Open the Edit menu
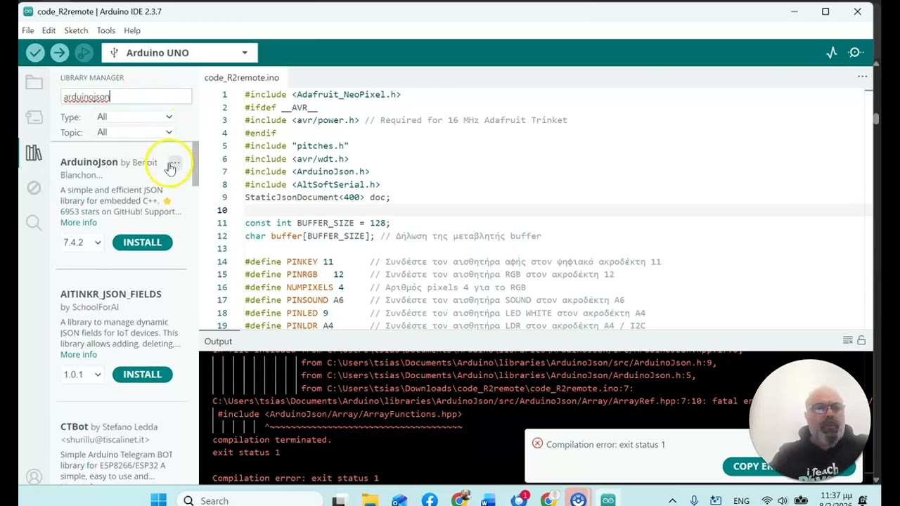The image size is (900, 506). [x=49, y=30]
